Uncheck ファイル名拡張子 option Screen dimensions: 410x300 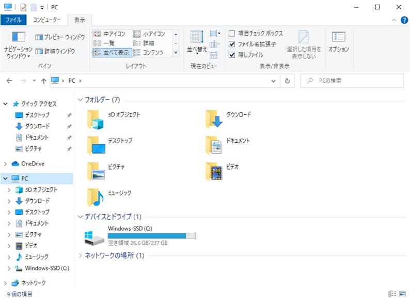click(x=232, y=44)
